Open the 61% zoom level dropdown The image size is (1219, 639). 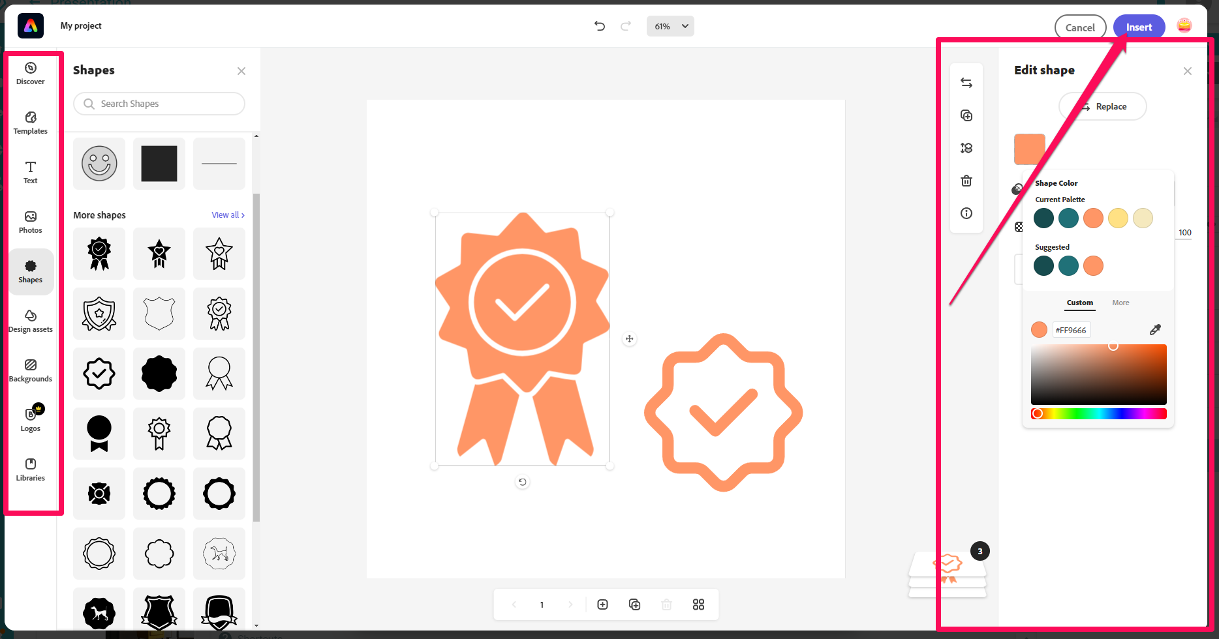[670, 27]
